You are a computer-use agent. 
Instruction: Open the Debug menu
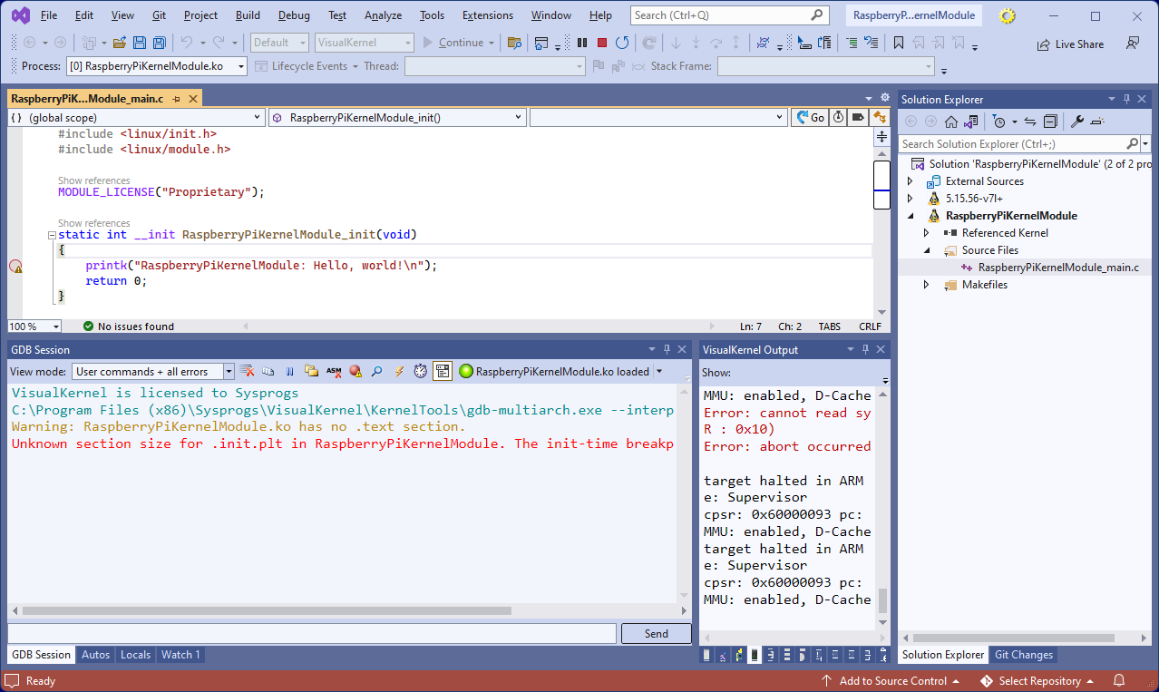point(294,15)
